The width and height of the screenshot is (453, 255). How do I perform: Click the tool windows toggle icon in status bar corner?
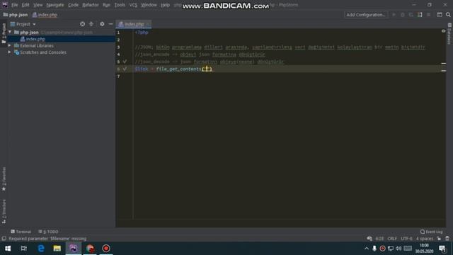[x=4, y=239]
